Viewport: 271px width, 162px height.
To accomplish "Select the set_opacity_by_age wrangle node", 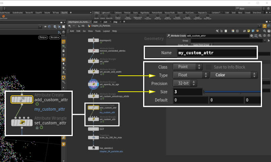I will (93, 84).
